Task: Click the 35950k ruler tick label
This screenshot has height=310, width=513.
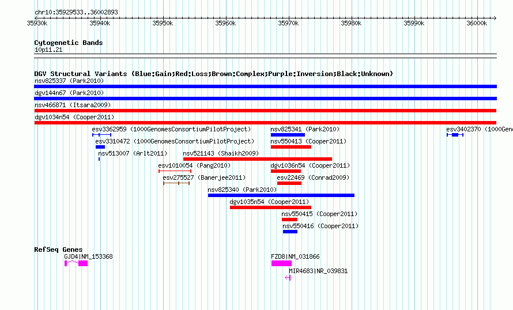Action: tap(163, 23)
